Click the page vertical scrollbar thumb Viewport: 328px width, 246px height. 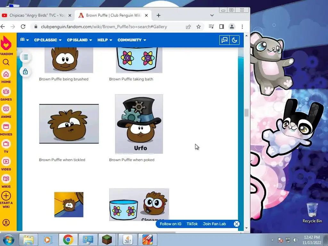pos(246,113)
